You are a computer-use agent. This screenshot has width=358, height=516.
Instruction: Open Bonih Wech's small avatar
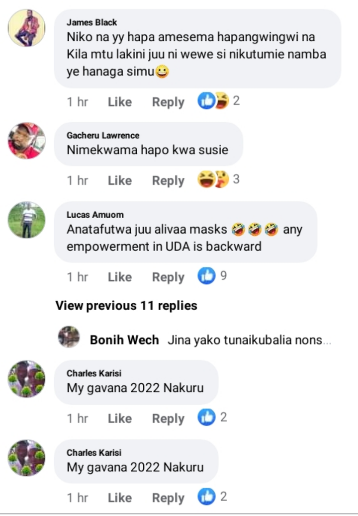tap(69, 337)
